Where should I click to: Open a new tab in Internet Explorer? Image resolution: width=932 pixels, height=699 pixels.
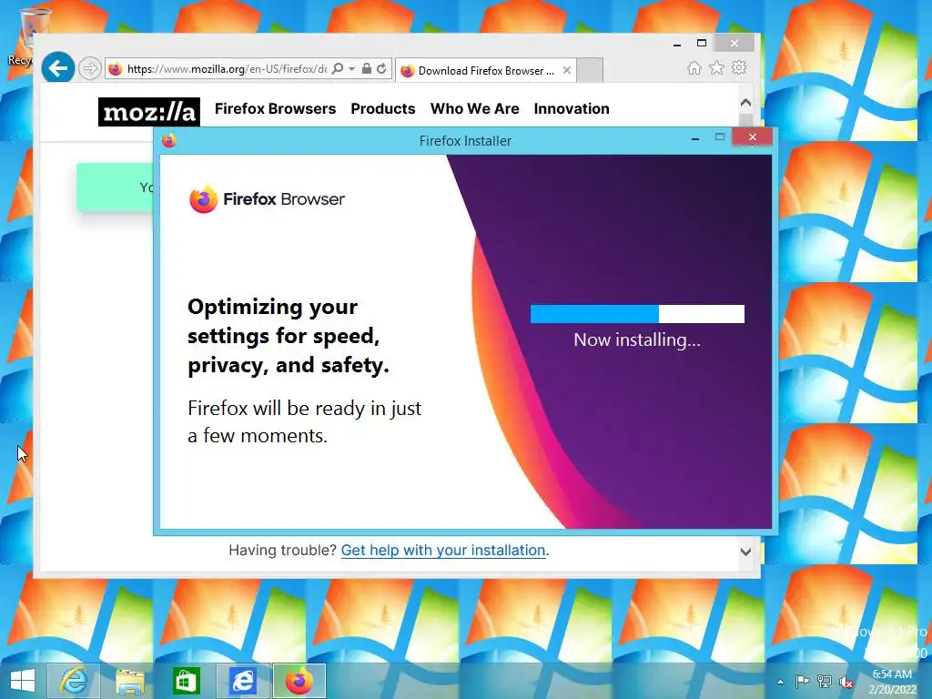(590, 70)
